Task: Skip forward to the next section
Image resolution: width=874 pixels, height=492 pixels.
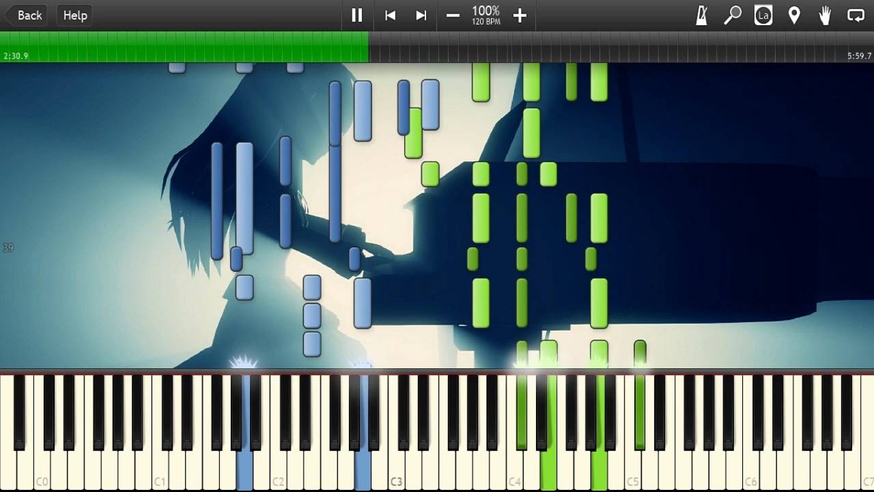Action: point(421,15)
